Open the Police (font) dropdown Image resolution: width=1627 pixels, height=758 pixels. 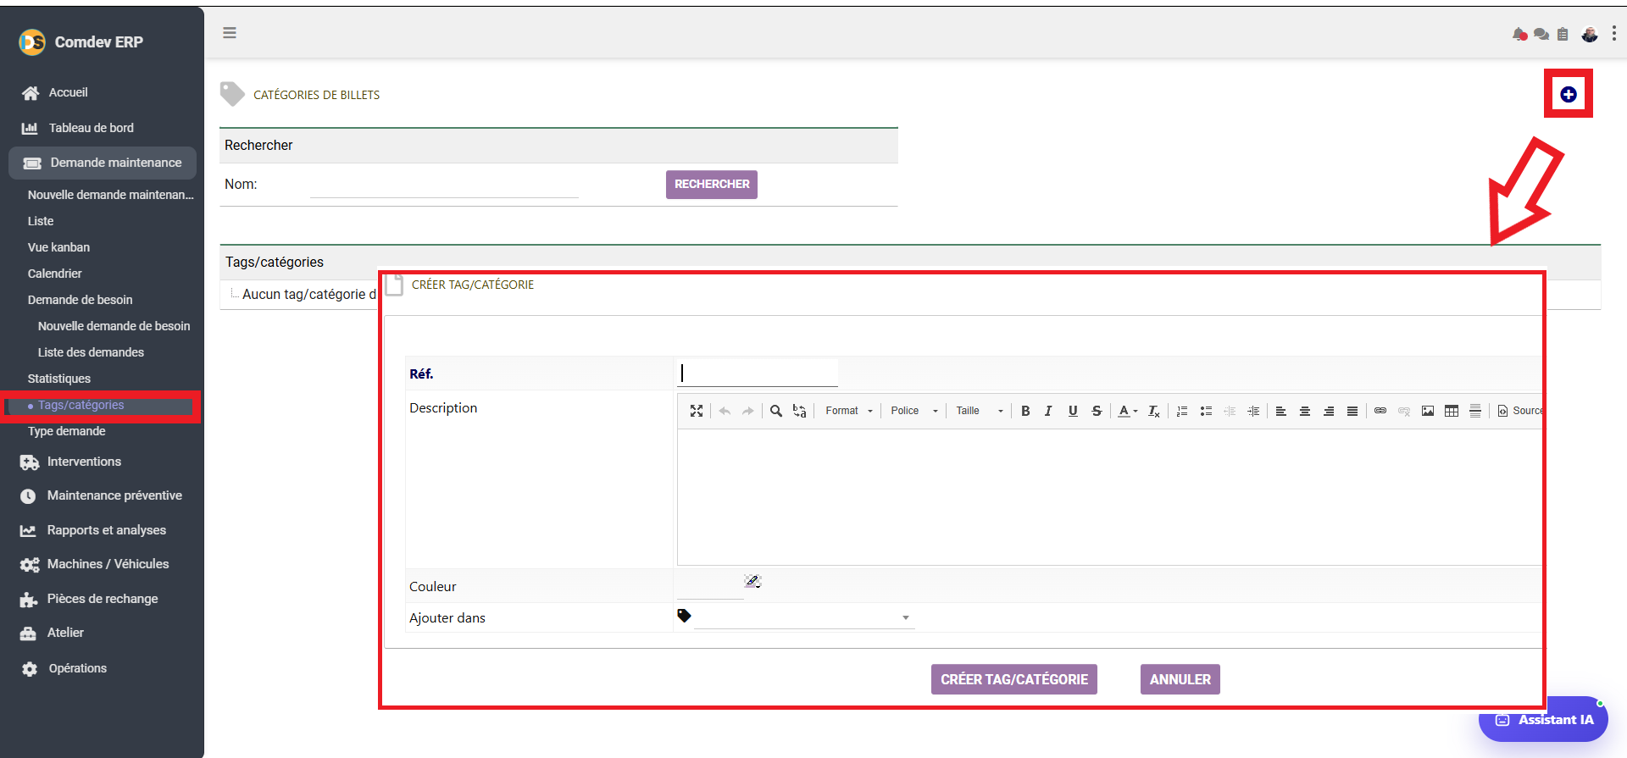tap(913, 411)
